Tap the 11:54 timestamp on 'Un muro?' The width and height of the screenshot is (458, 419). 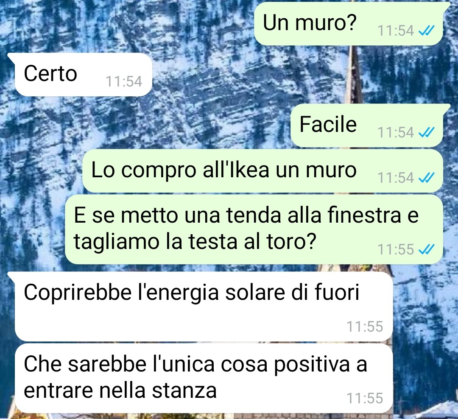pos(396,31)
